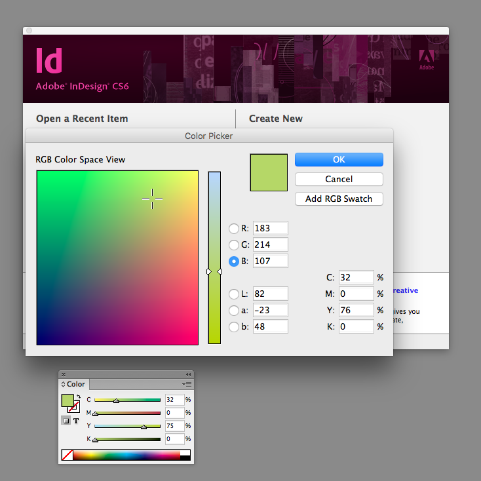Select the G radio button
481x481 pixels.
(234, 245)
